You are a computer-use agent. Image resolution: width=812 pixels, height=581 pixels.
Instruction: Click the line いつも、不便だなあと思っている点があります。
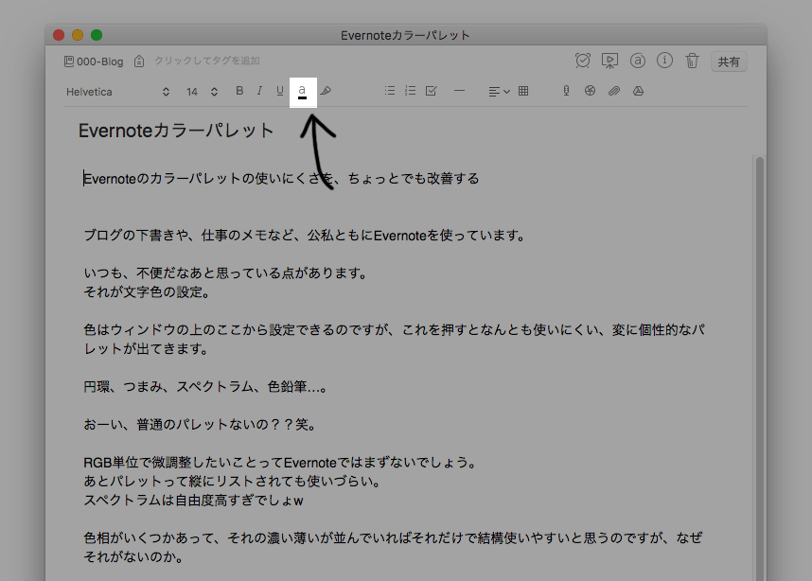(226, 273)
